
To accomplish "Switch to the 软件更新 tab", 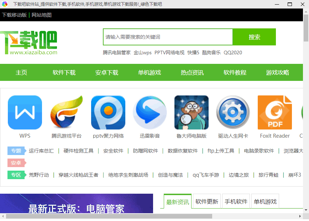I will click(207, 201).
